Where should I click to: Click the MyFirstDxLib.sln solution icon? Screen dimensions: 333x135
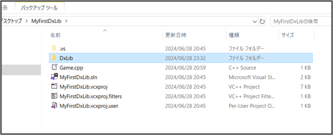point(54,77)
